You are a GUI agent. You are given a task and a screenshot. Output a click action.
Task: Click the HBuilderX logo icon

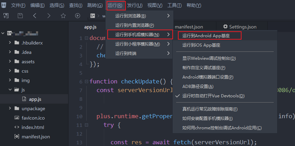click(x=3, y=5)
